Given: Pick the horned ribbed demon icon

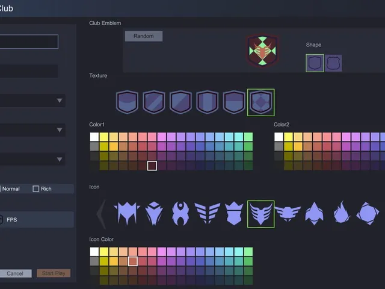Looking at the screenshot, I should click(x=260, y=214).
